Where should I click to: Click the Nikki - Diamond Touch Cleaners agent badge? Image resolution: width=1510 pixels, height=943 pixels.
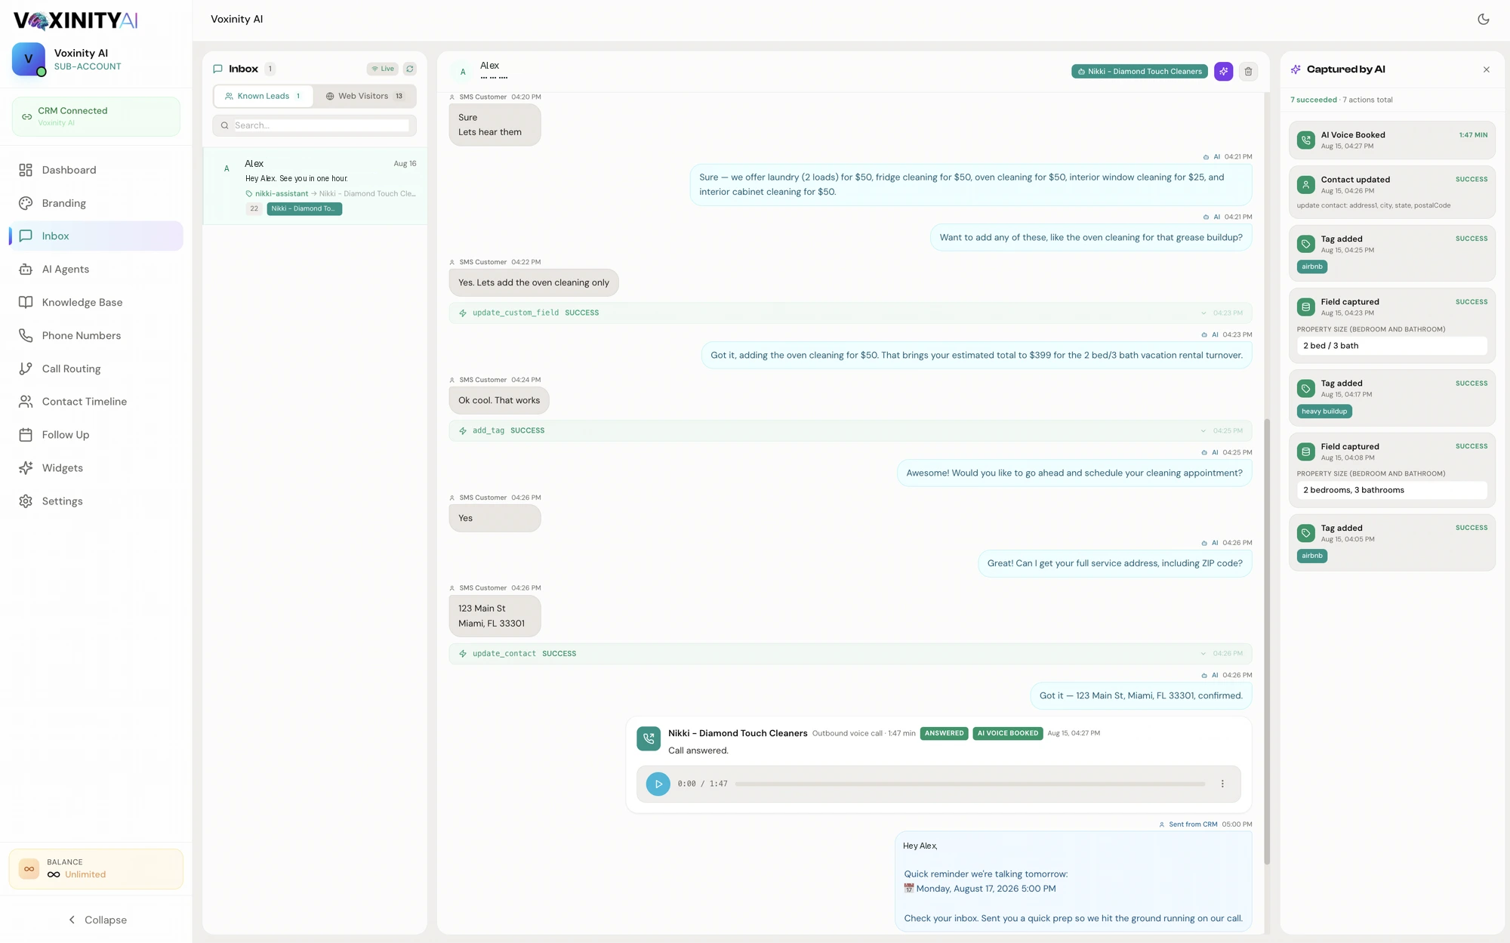pos(1139,72)
